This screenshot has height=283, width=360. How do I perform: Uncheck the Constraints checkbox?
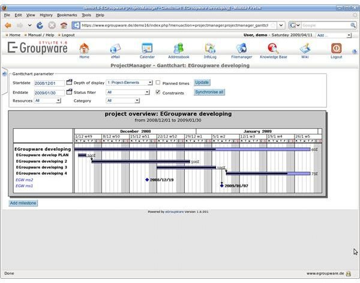(158, 92)
